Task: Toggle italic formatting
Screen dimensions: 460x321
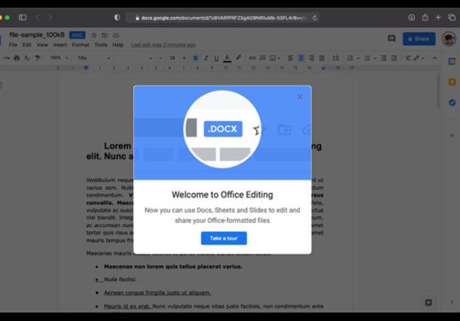Action: tap(206, 58)
